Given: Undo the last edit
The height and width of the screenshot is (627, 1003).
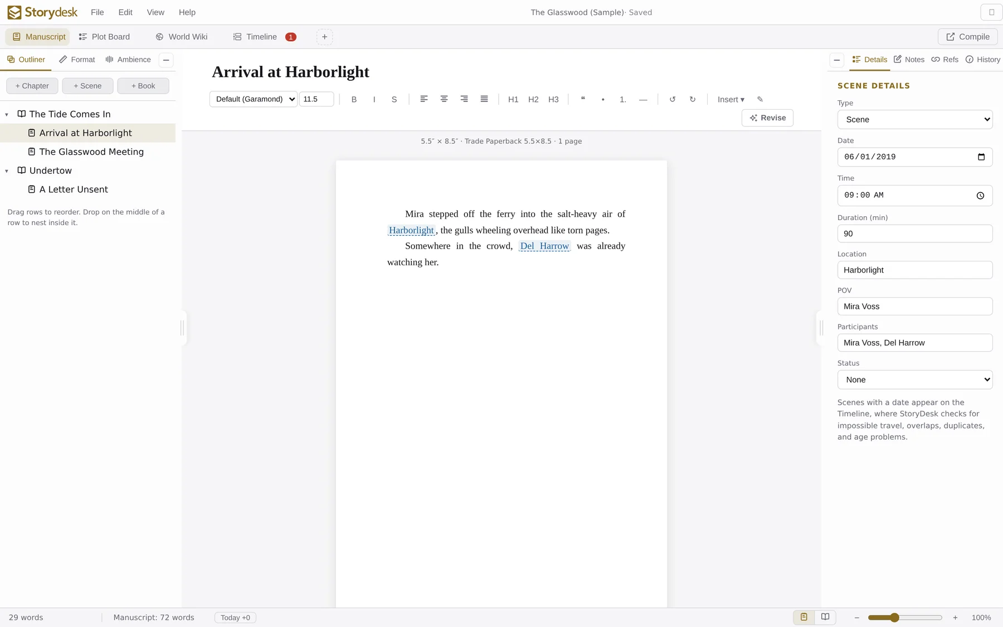Looking at the screenshot, I should click(673, 99).
